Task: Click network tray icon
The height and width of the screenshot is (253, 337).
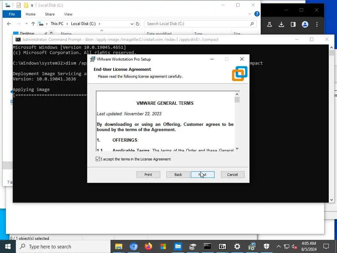Action: tap(287, 246)
